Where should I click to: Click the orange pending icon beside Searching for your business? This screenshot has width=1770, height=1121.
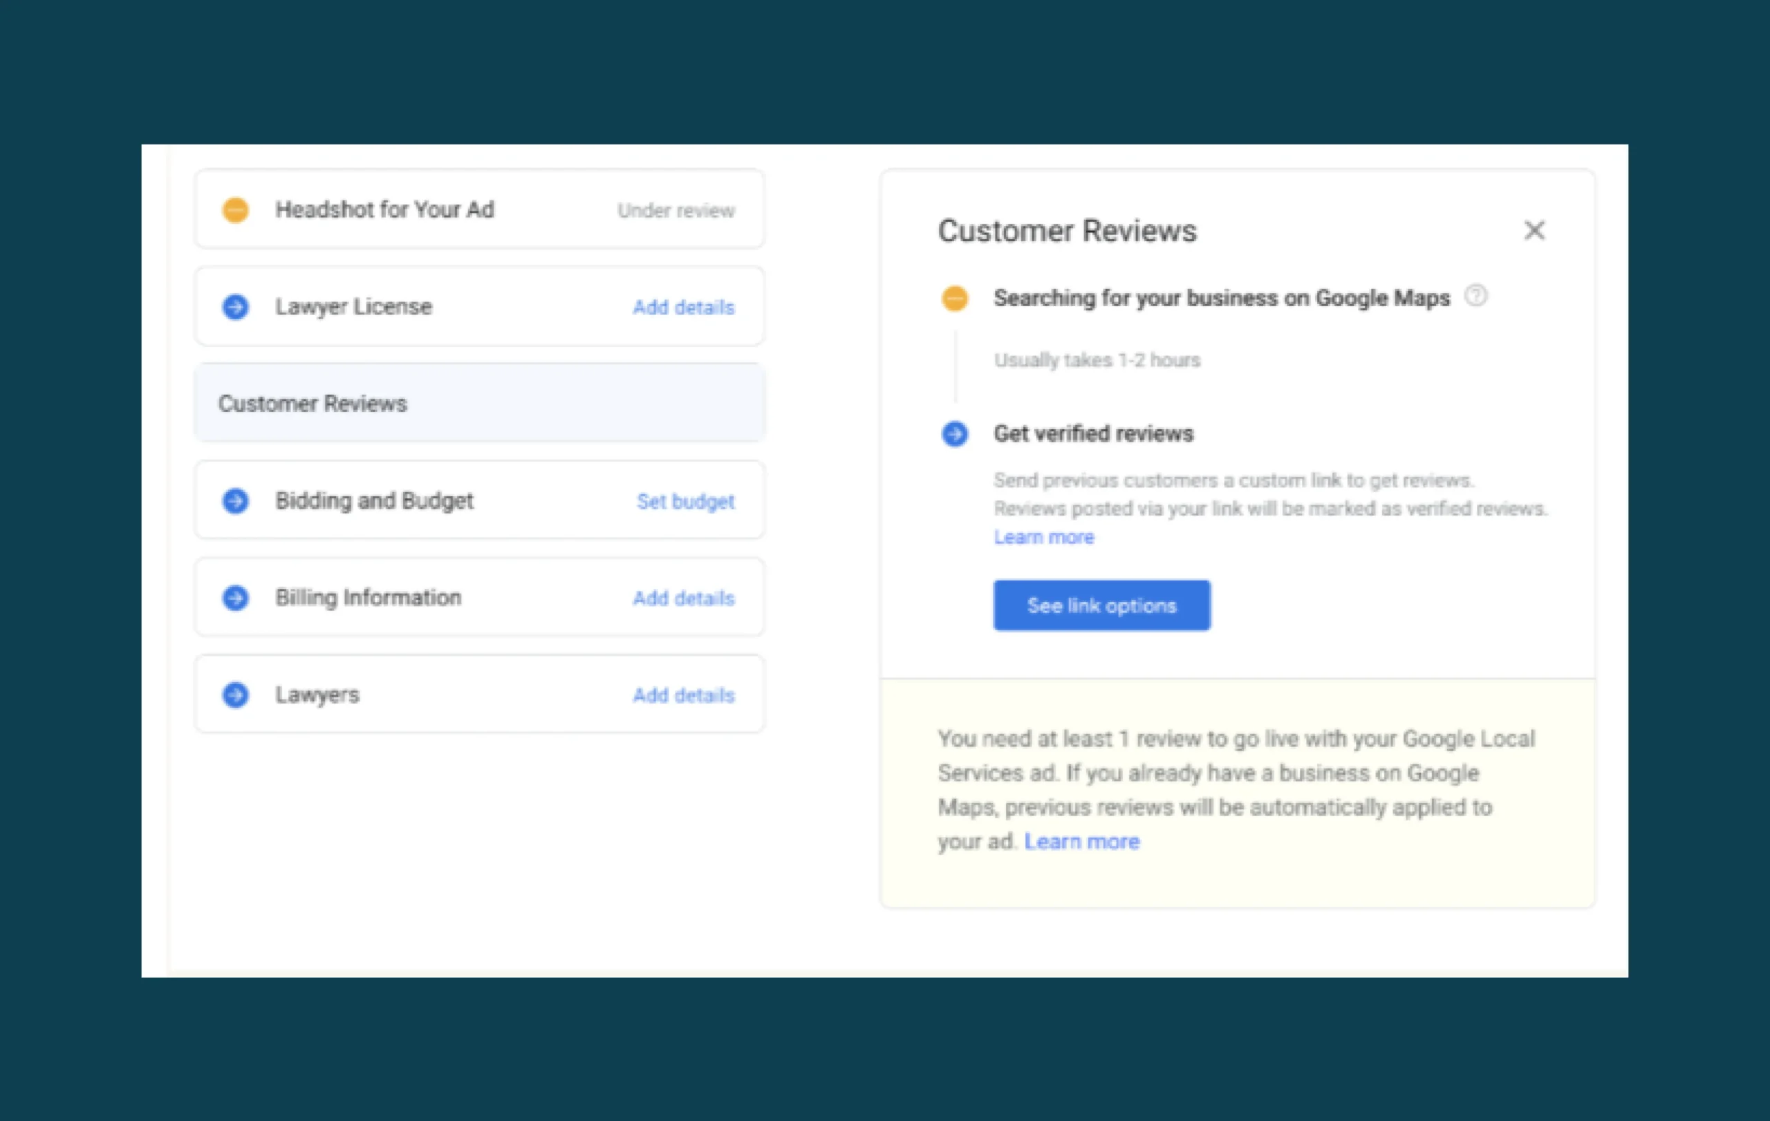coord(955,299)
